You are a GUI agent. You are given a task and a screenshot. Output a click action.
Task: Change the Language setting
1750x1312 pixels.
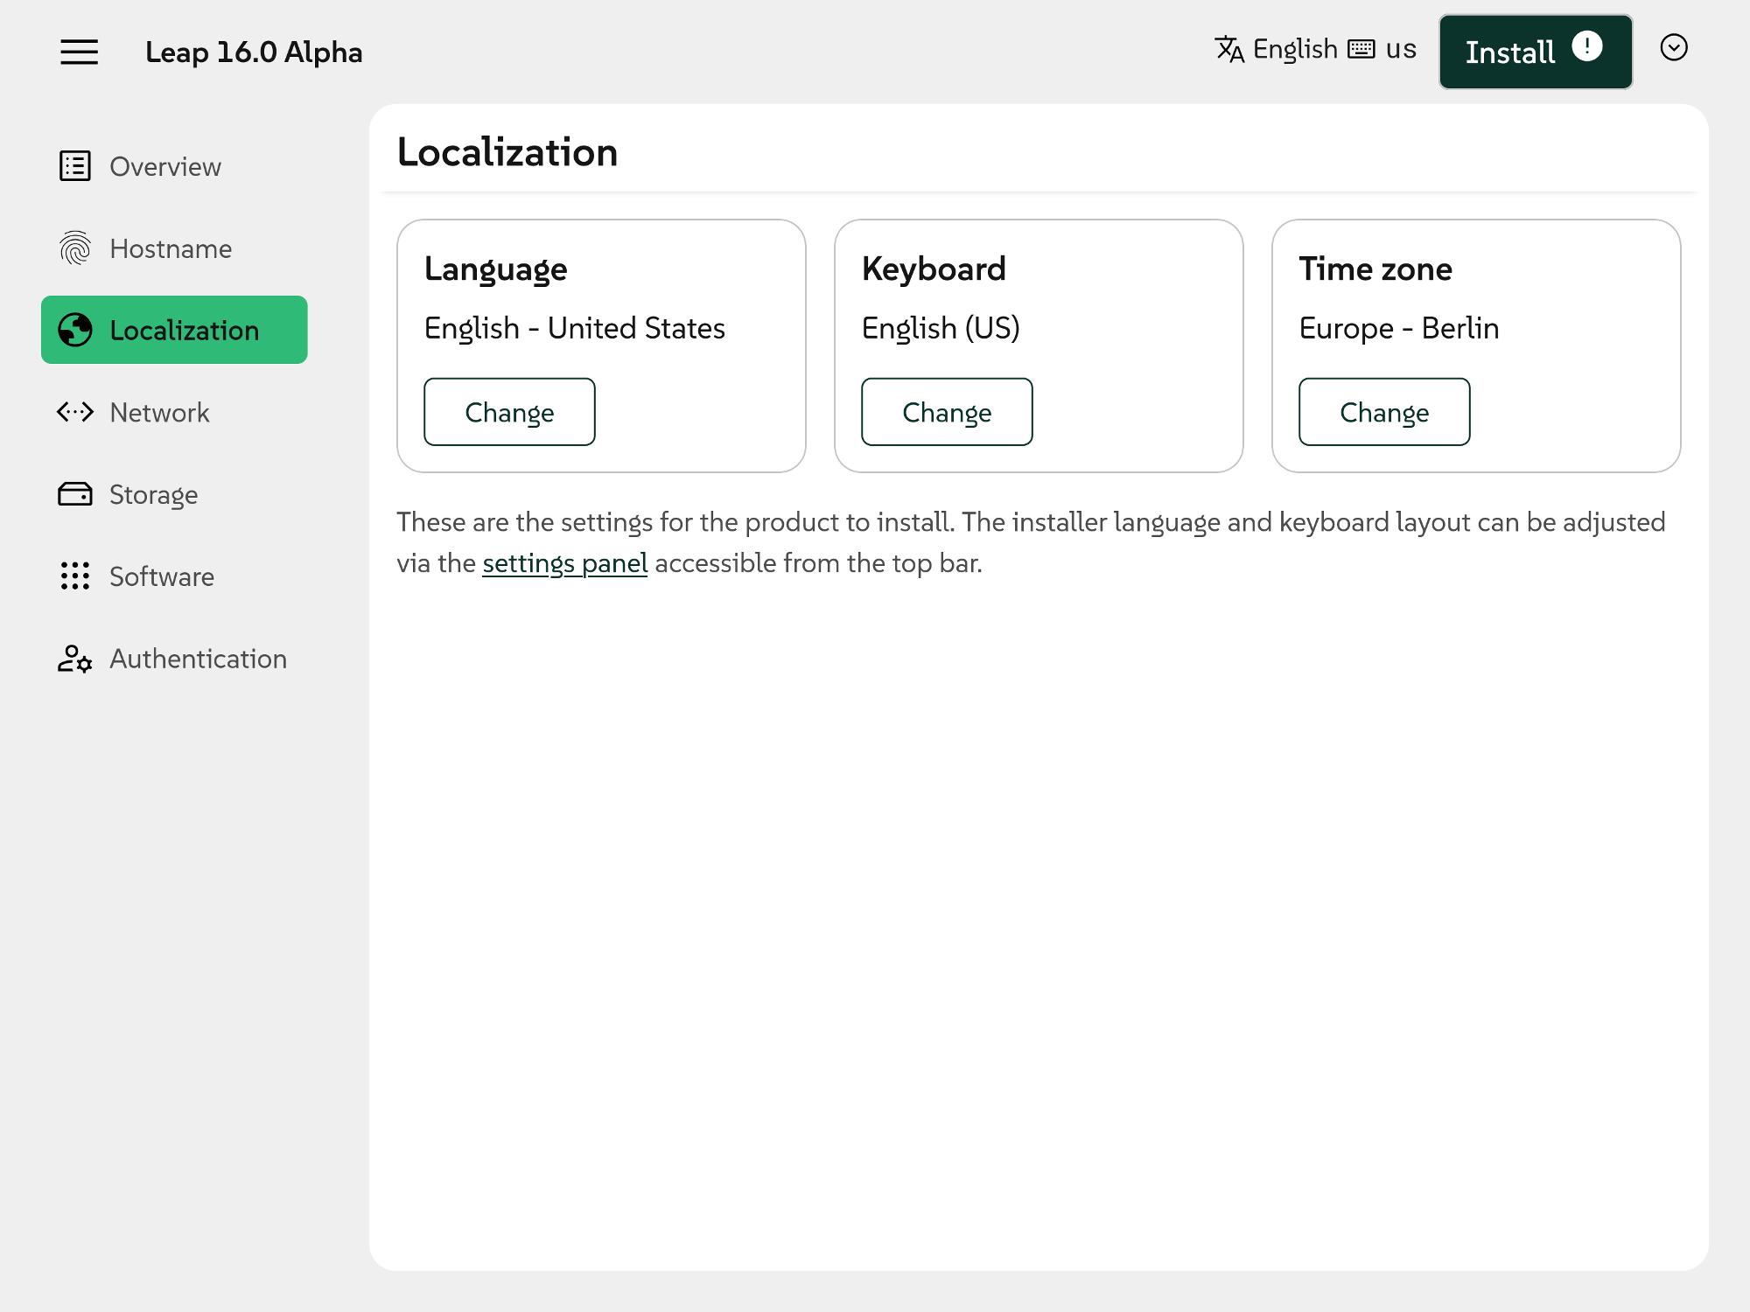(x=509, y=412)
